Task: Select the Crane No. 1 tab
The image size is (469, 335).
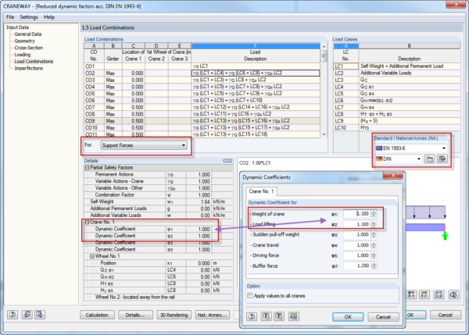Action: coord(263,190)
